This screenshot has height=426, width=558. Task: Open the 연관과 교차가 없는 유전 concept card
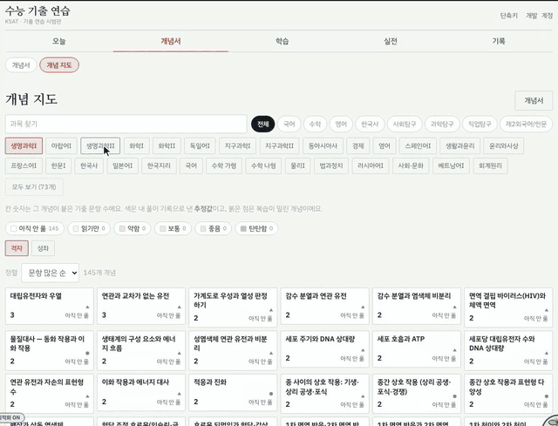click(141, 306)
